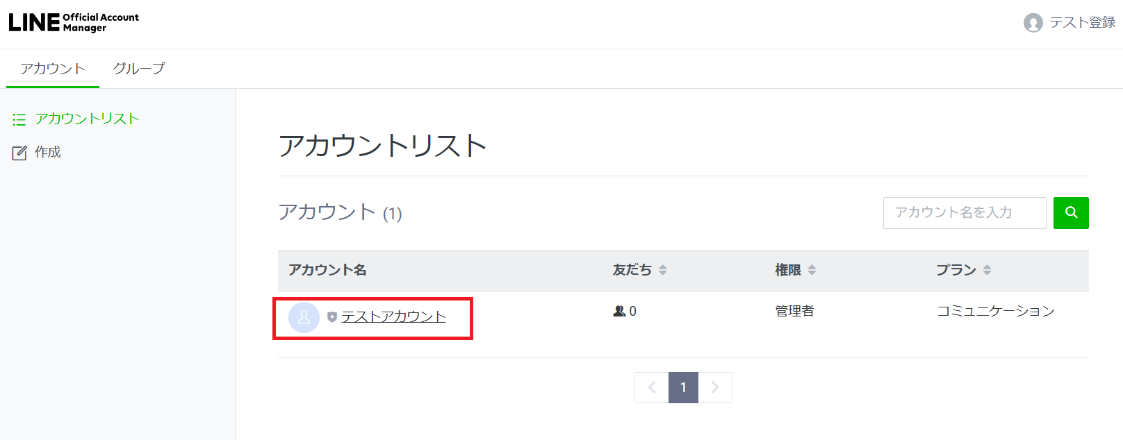The height and width of the screenshot is (440, 1123).
Task: Click the account list icon in sidebar
Action: tap(19, 119)
